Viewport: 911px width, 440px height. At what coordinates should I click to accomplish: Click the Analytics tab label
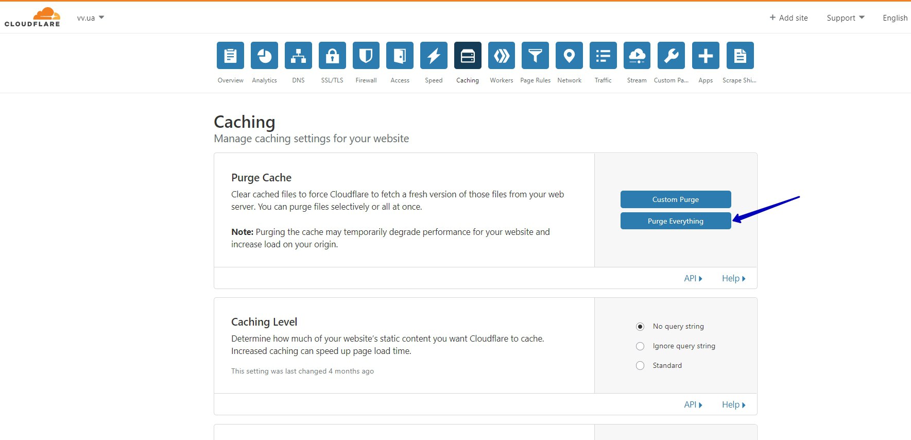pos(264,80)
